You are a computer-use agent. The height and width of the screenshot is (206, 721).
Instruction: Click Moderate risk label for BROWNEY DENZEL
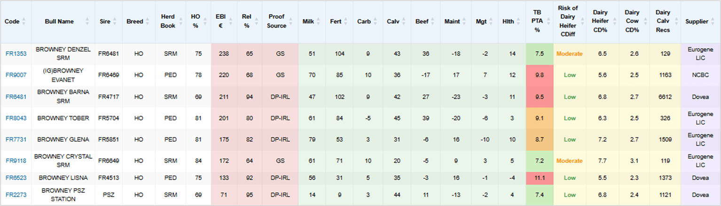(x=570, y=54)
